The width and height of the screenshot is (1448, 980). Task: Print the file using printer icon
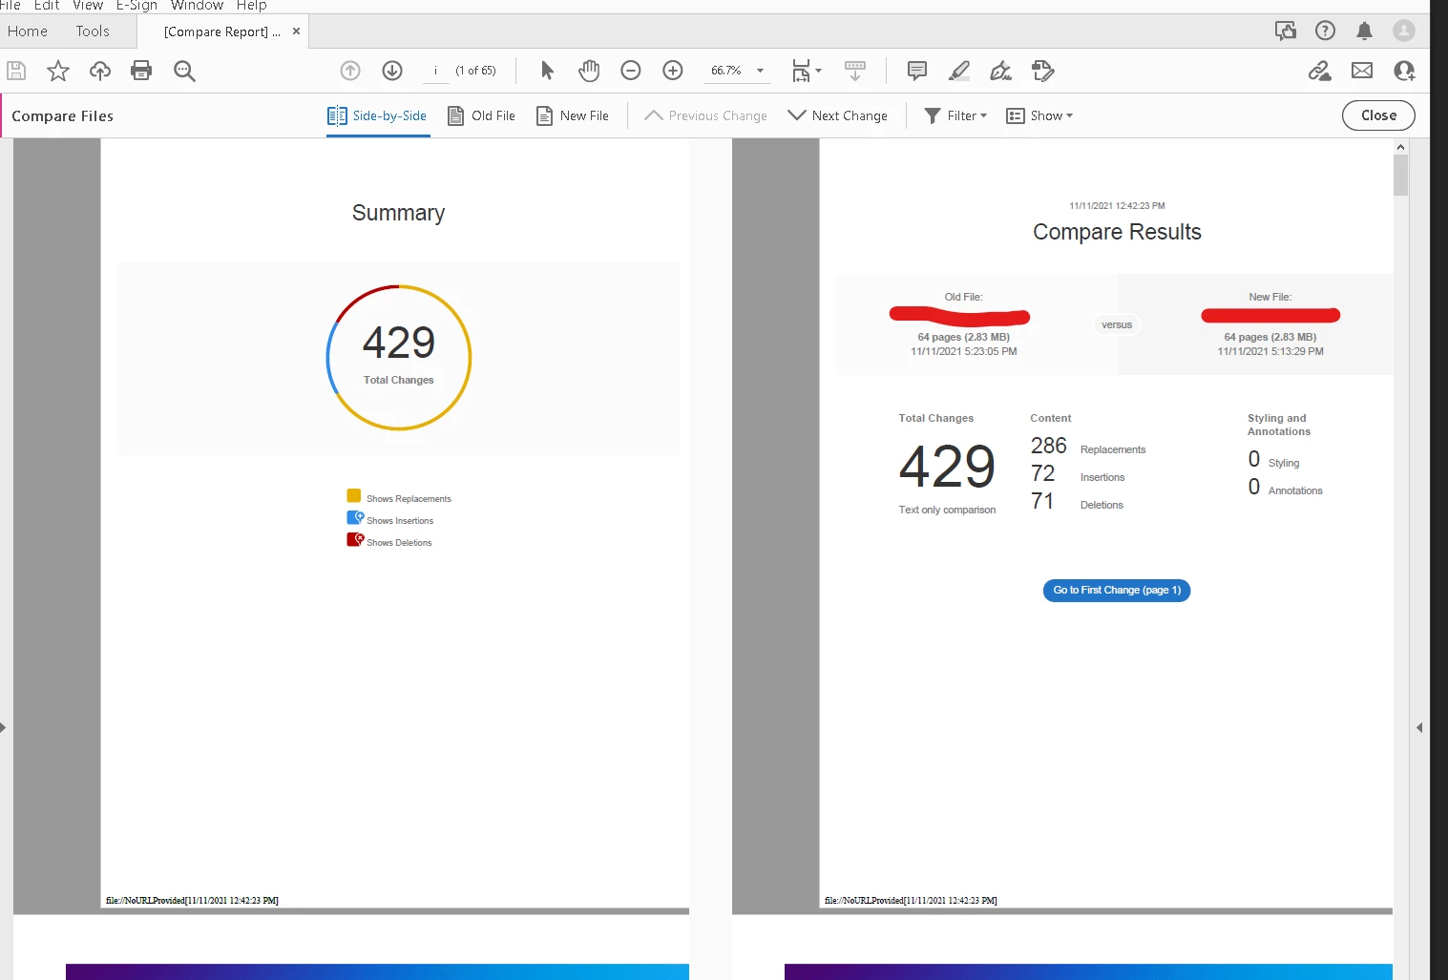(x=141, y=71)
